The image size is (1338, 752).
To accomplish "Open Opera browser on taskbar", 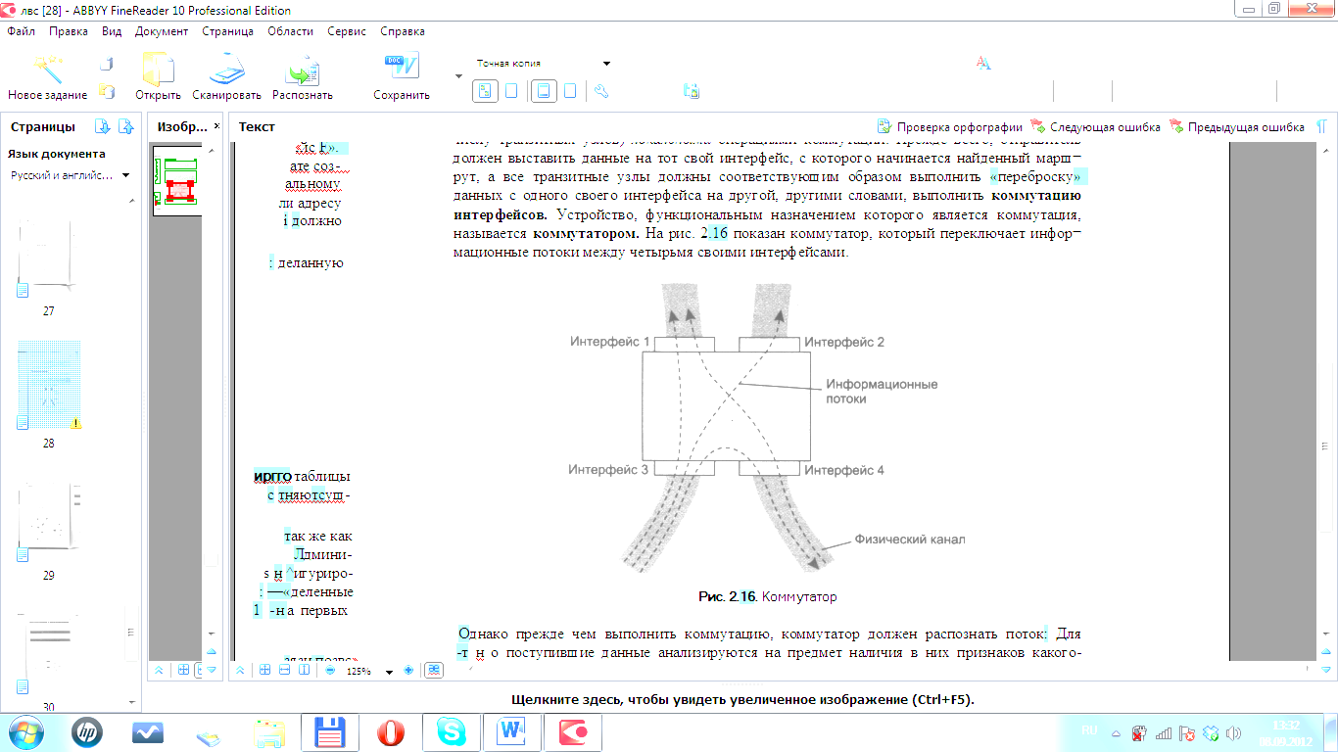I will [x=392, y=732].
